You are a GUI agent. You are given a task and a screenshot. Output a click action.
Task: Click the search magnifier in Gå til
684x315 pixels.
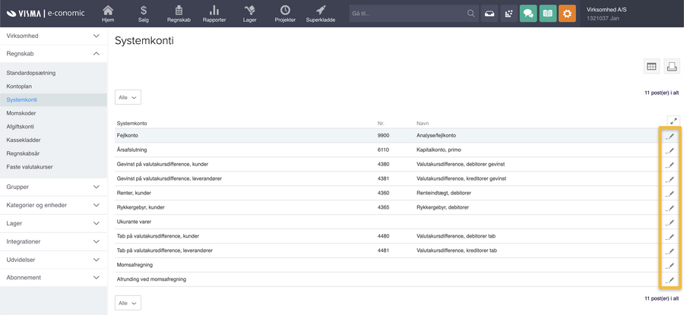pos(470,14)
